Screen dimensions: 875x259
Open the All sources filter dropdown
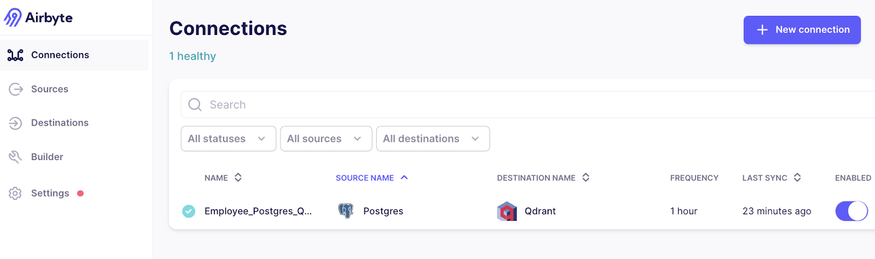coord(326,139)
